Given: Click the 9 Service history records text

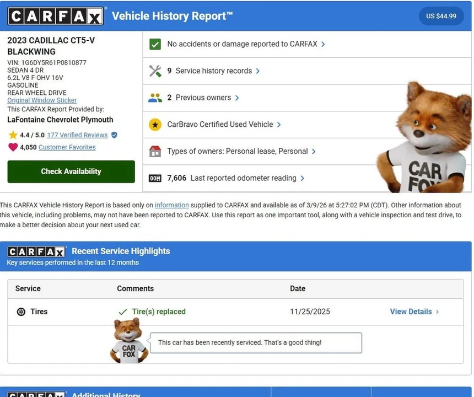Looking at the screenshot, I should 209,71.
